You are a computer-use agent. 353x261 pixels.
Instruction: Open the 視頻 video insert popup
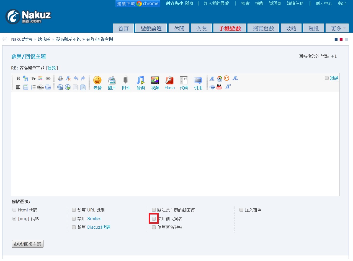[x=155, y=83]
